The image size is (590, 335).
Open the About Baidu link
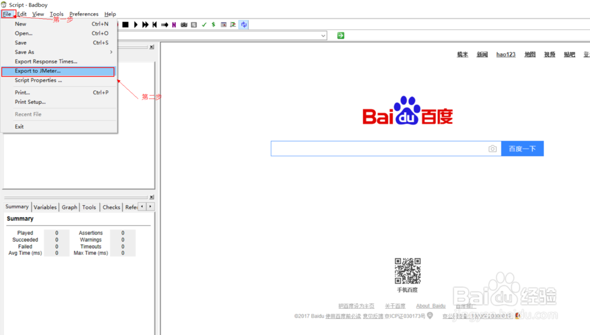431,306
